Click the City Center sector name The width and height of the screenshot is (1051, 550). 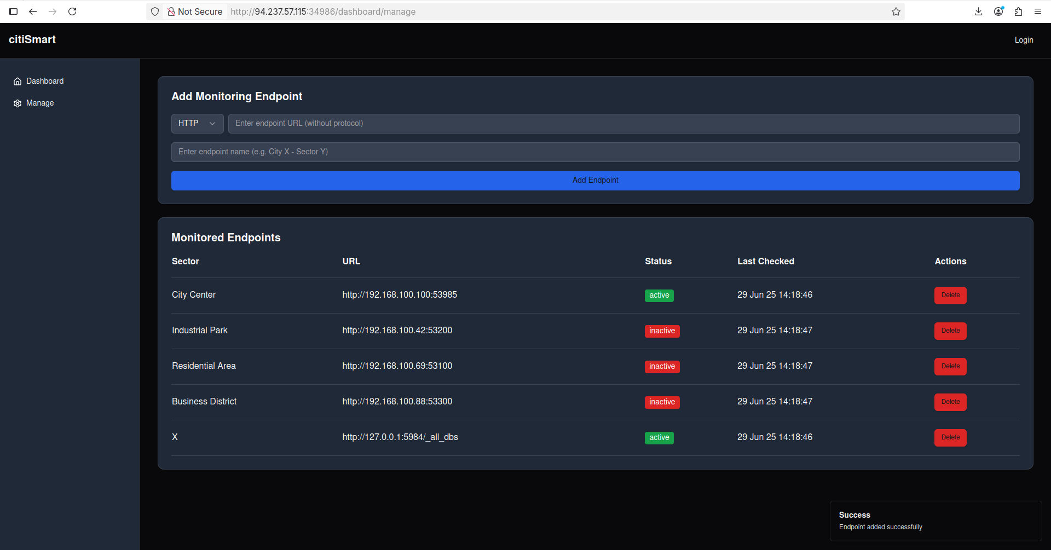[x=194, y=295]
